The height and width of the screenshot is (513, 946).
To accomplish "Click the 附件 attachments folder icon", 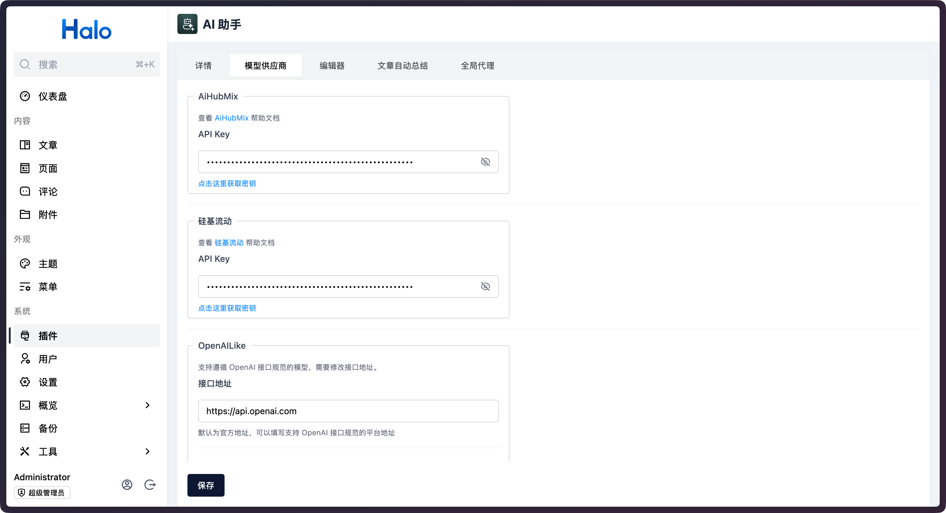I will [25, 215].
